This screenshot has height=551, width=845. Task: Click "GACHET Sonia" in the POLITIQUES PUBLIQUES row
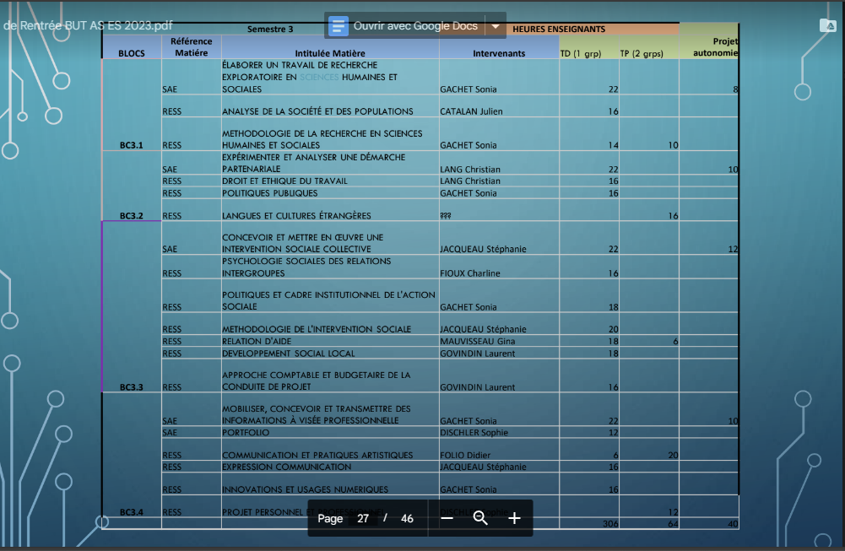point(469,193)
